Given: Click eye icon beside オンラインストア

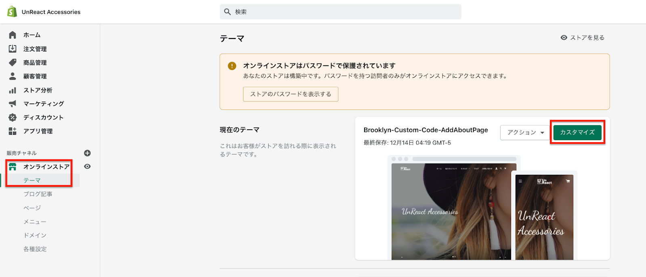Looking at the screenshot, I should pos(87,166).
